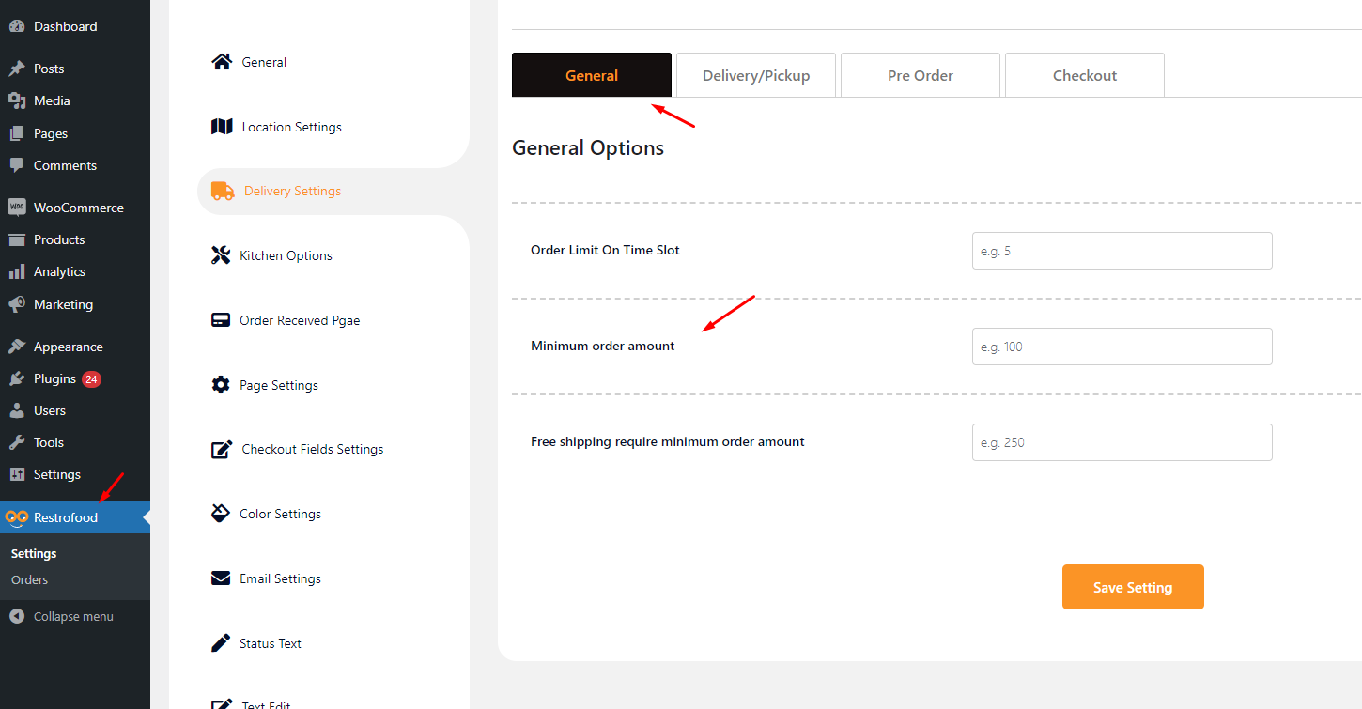Click the pencil icon beside Status Text
The width and height of the screenshot is (1362, 709).
point(221,643)
